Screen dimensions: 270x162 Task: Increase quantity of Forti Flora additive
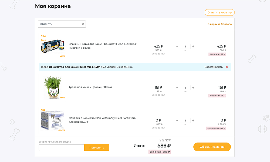coord(193,120)
